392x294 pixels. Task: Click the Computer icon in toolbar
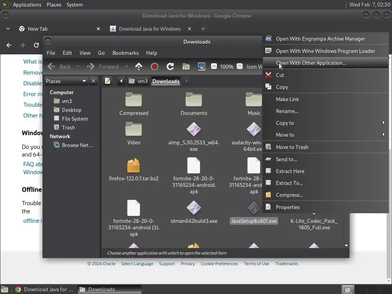tap(202, 67)
